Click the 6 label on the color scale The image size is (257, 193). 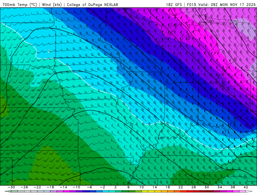128,187
